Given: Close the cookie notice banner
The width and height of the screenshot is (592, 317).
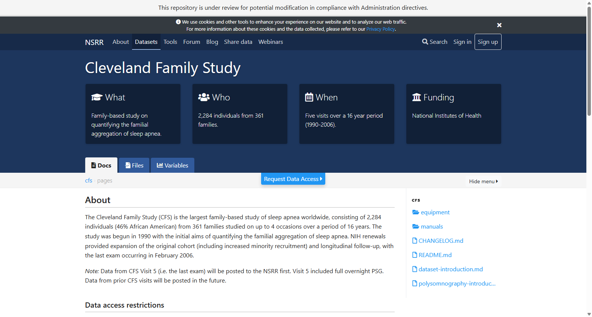Looking at the screenshot, I should coord(499,25).
